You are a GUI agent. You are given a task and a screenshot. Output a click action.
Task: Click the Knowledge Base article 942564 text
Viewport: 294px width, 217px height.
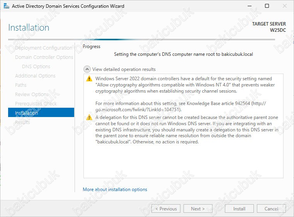coord(218,103)
